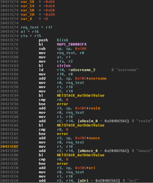This screenshot has height=183, width=153.
Task: Select 'req_text = r17' register alias line
Action: 36,27
